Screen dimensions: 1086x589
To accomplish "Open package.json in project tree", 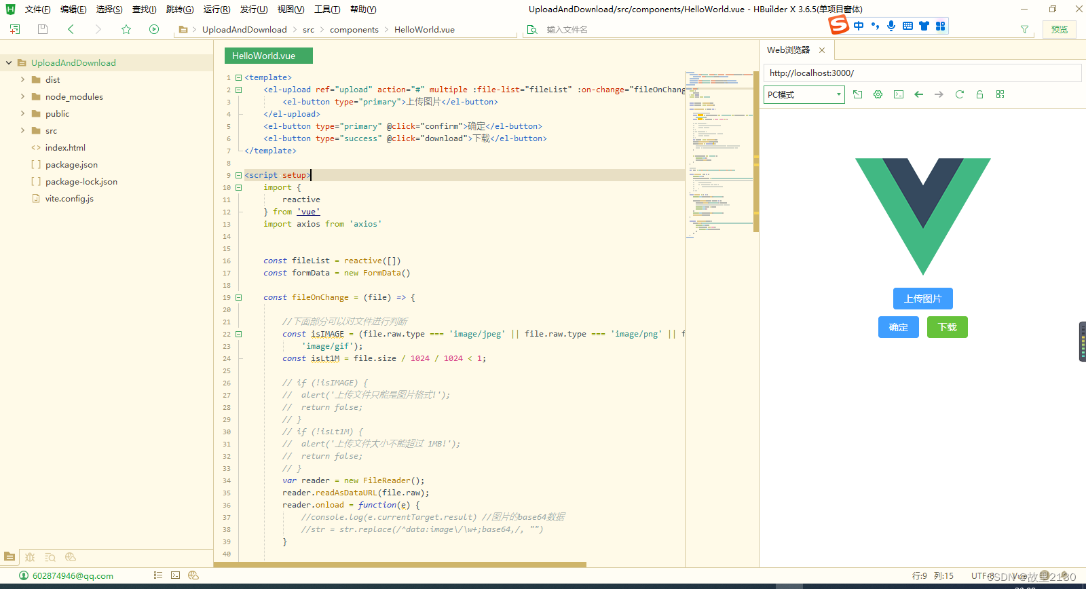I will 71,164.
